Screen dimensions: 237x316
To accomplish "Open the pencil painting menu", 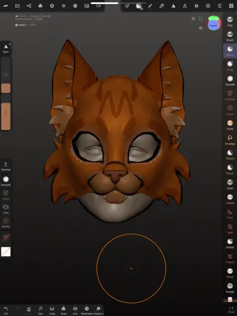I will point(150,6).
